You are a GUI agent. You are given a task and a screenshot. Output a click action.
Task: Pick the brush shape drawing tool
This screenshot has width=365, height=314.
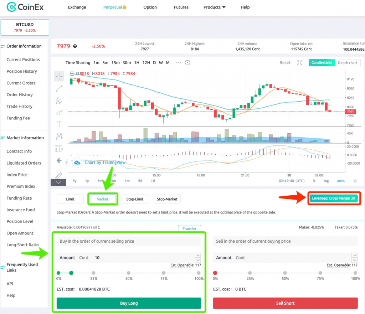(59, 112)
